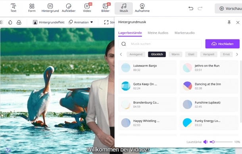Show previous music category tags
This screenshot has width=242, height=154.
tap(121, 54)
